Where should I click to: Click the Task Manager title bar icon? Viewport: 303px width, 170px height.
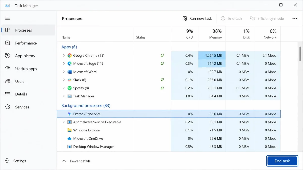[7, 6]
